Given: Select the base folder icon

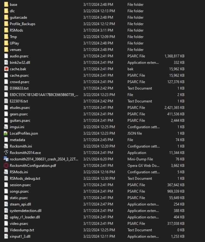Looking at the screenshot, I should 6,4.
